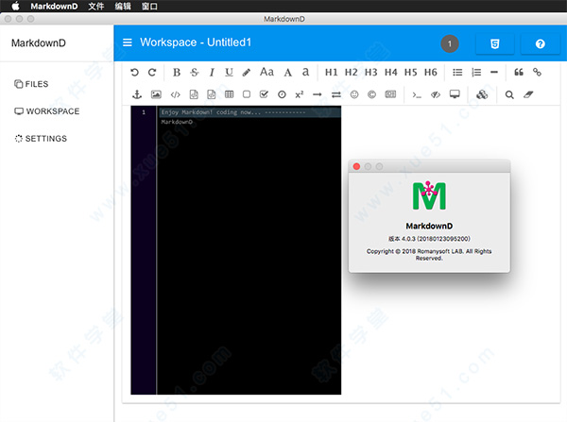Insert an anchor with anchor icon
This screenshot has height=422, width=567.
coord(137,94)
